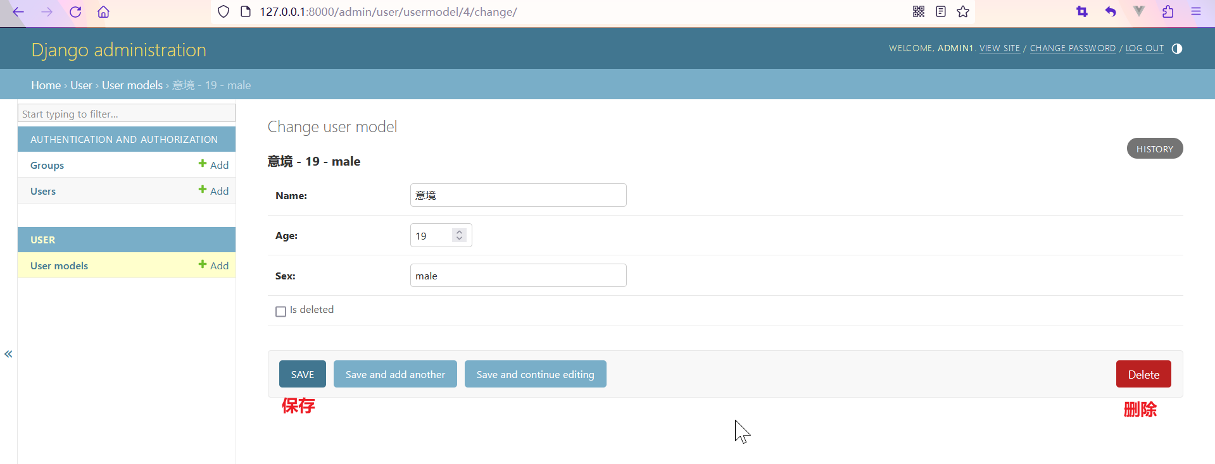Click Save and add another button

point(395,374)
